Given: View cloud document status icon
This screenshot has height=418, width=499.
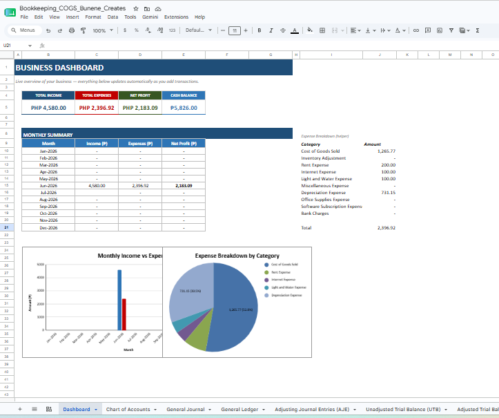Looking at the screenshot, I should (158, 8).
